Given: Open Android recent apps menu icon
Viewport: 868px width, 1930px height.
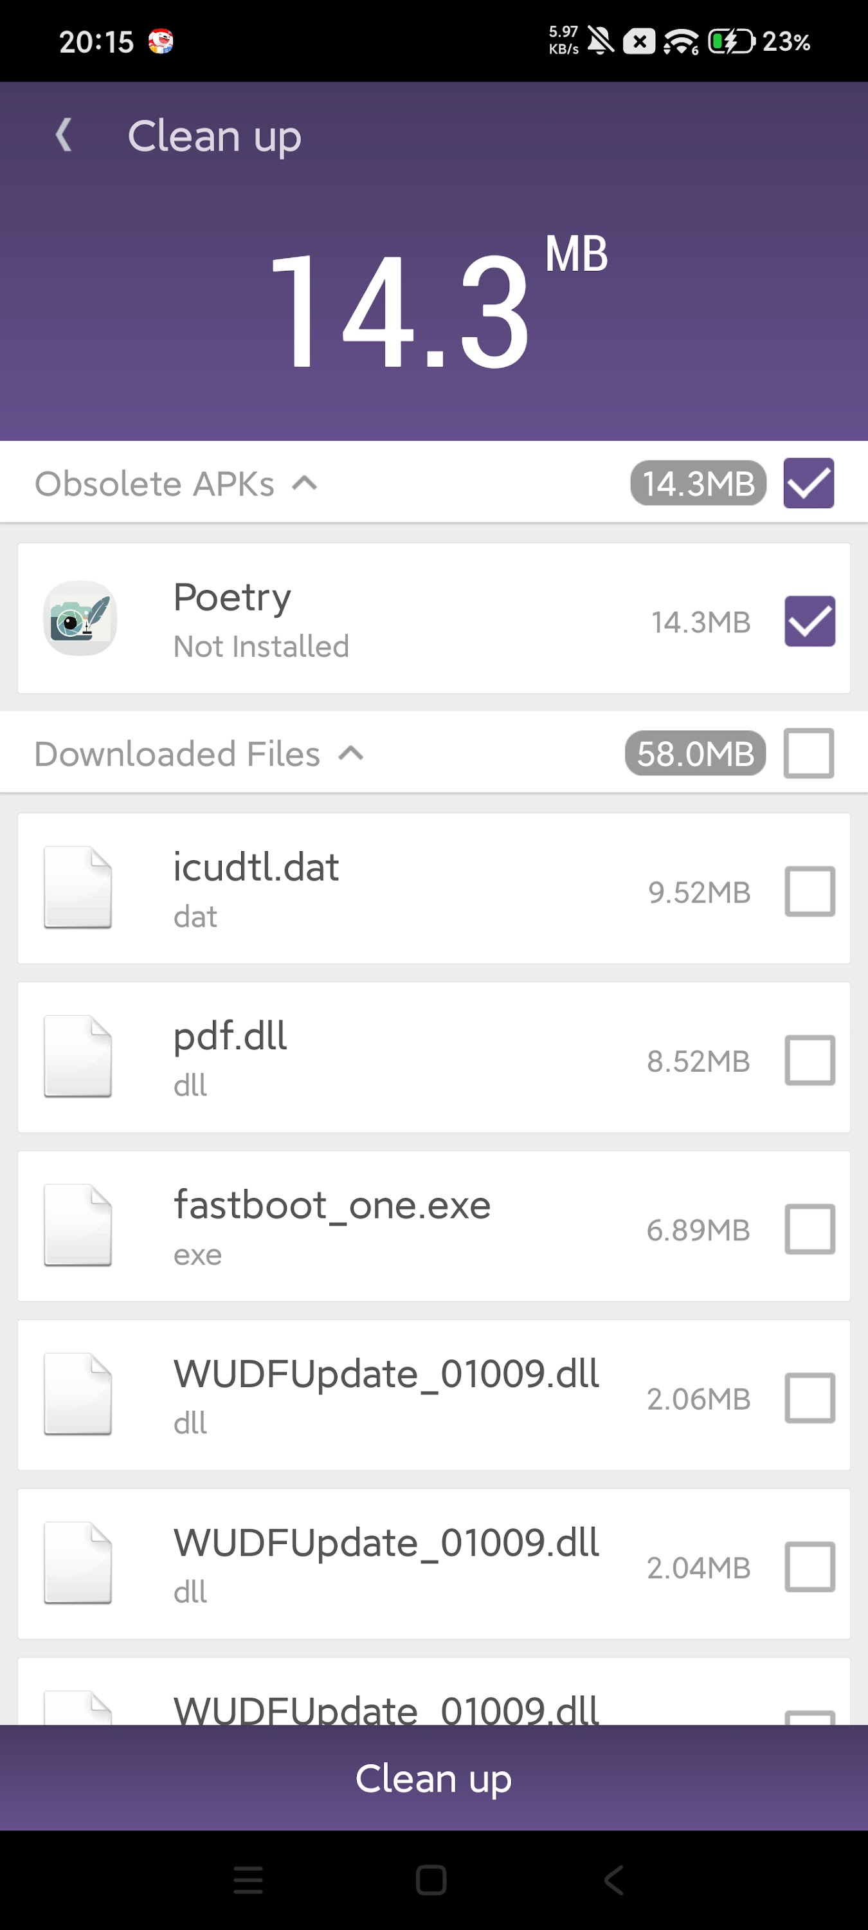Looking at the screenshot, I should (x=248, y=1880).
